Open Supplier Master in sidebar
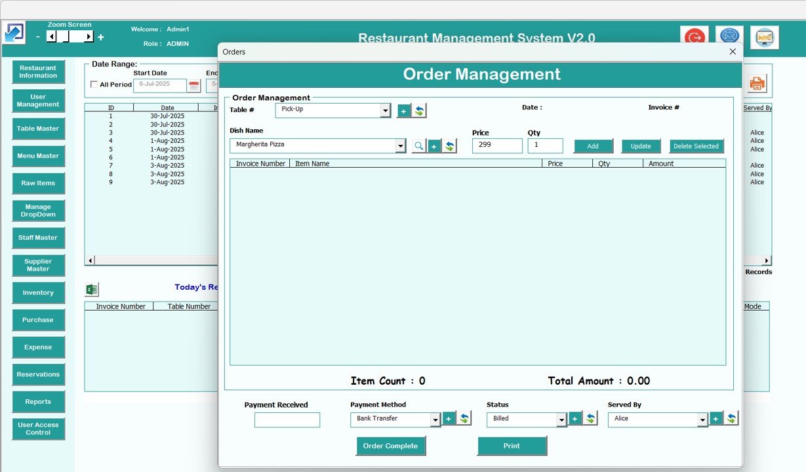806x472 pixels. [38, 265]
